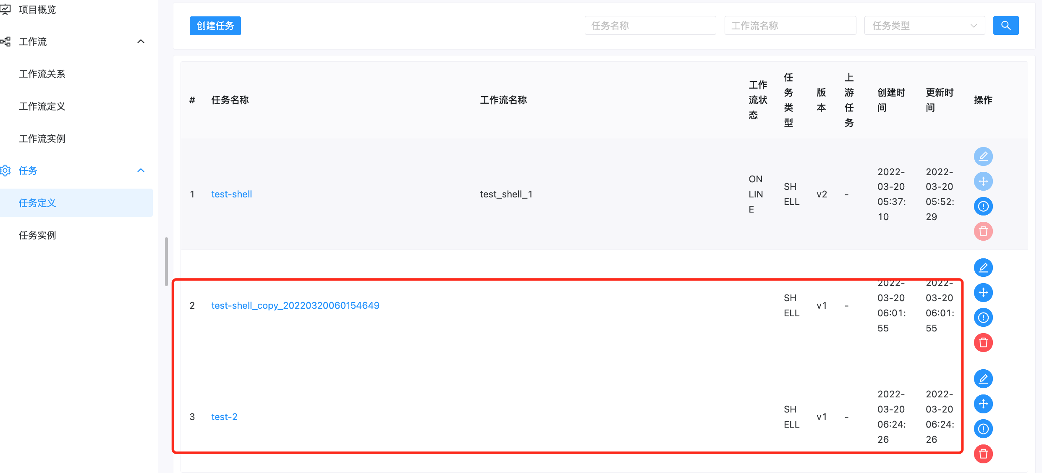Click the 创建任务 button
Viewport: 1042px width, 473px height.
click(215, 25)
